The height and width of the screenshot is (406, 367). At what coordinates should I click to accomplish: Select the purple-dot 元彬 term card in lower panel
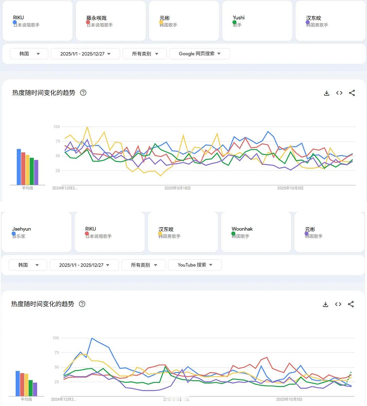329,232
